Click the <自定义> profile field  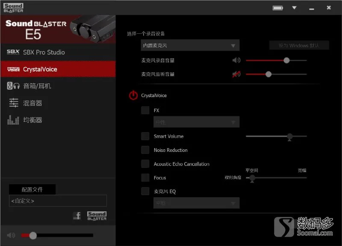58,201
